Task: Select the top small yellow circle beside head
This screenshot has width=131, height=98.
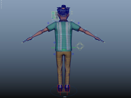Action: click(72, 11)
